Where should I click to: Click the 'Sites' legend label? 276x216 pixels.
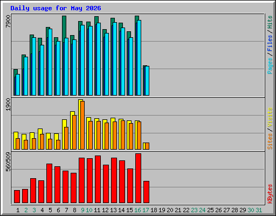pos(270,141)
